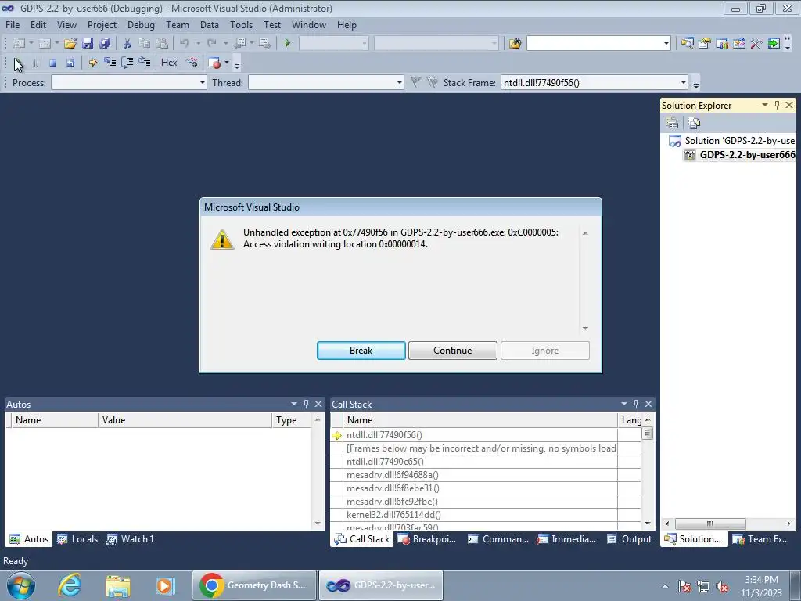The image size is (801, 601).
Task: Click the Step Out icon
Action: click(145, 63)
